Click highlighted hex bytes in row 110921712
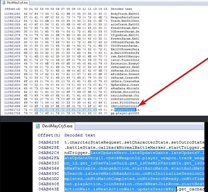This screenshot has height=192, width=208. 66,110
